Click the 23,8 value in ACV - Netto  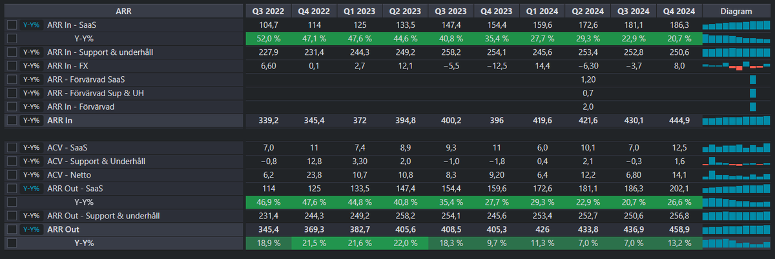[314, 174]
